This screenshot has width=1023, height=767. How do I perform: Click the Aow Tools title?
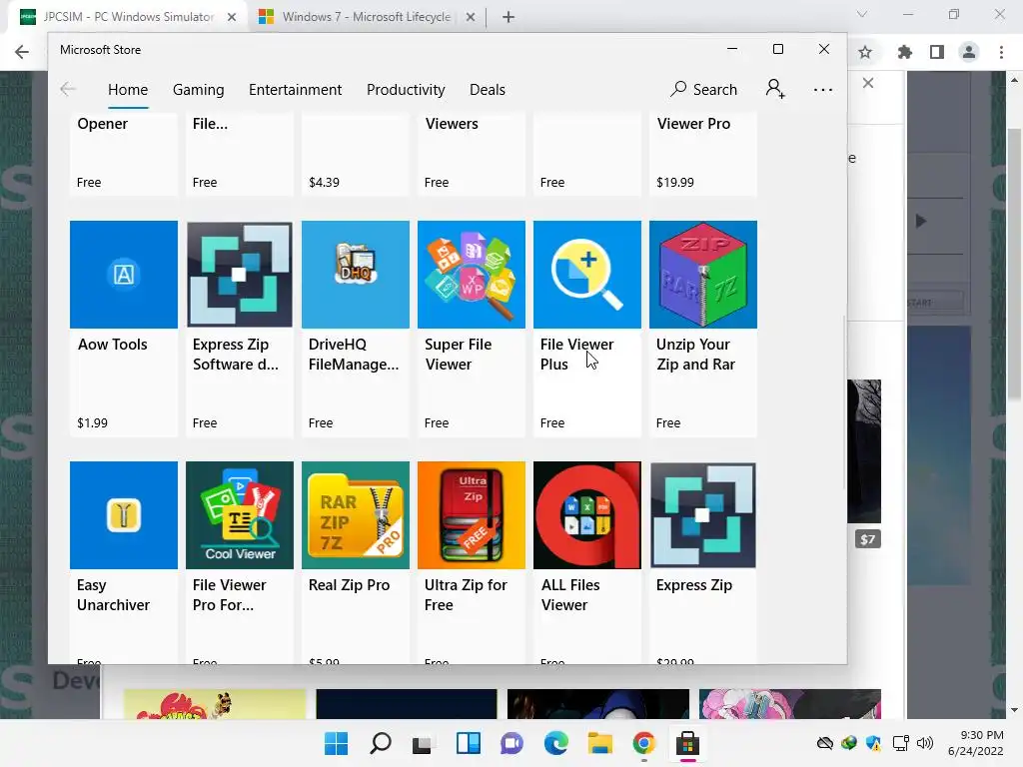(x=113, y=345)
